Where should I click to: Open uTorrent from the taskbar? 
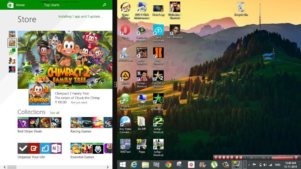point(214,165)
